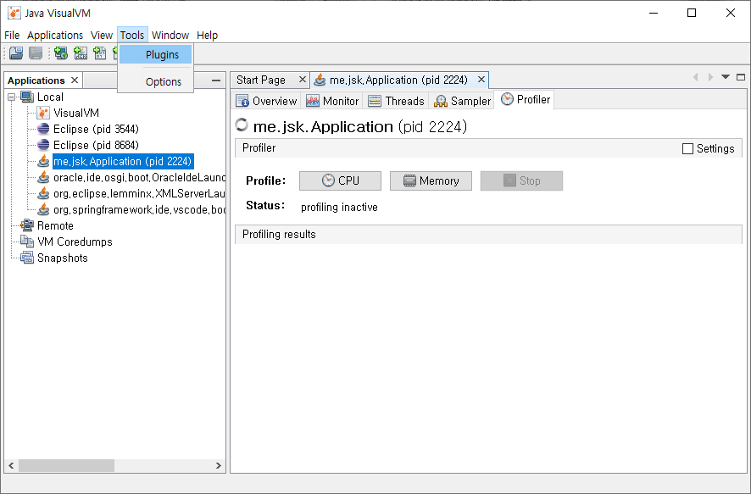Screen dimensions: 751x494
Task: Select the Snapshots tree node
Action: [x=62, y=258]
